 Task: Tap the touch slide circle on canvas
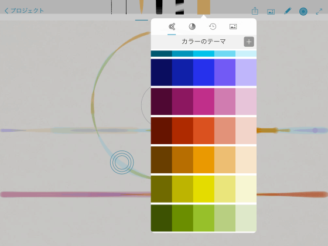coord(122,162)
